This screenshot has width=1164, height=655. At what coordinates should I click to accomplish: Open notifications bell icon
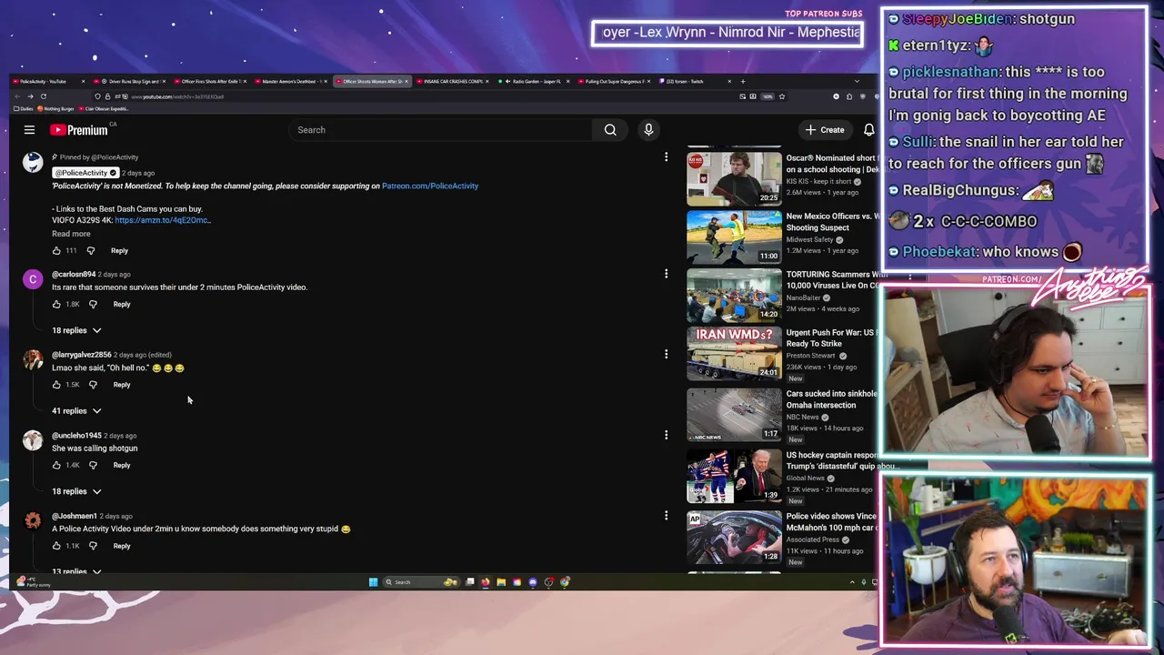tap(868, 130)
